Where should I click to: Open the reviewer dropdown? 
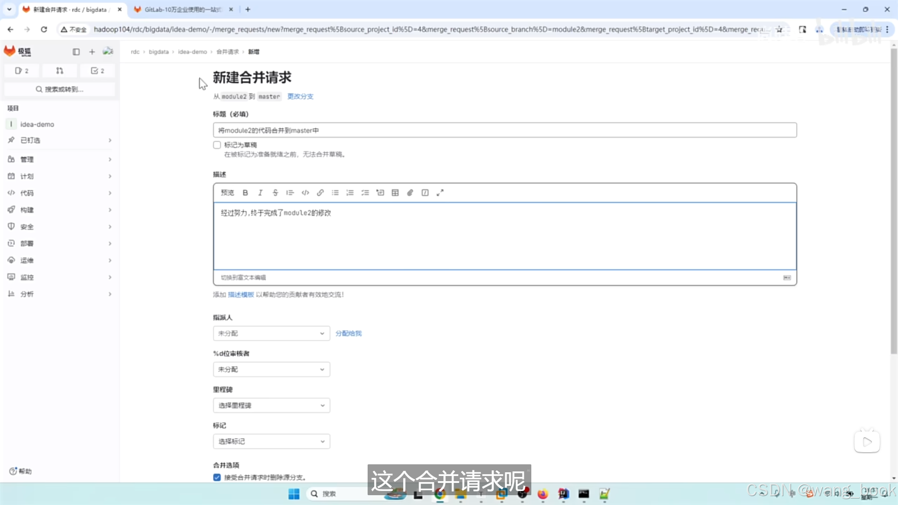click(271, 369)
